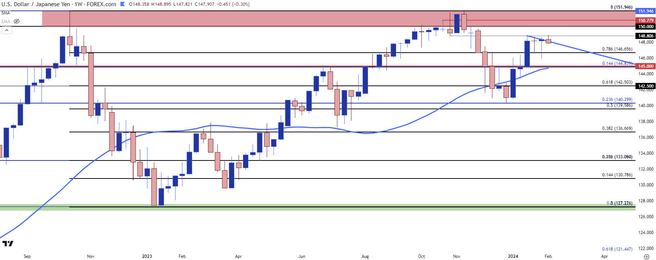Collapse the indicator legend with chevron button
This screenshot has height=260, width=656.
(6, 30)
